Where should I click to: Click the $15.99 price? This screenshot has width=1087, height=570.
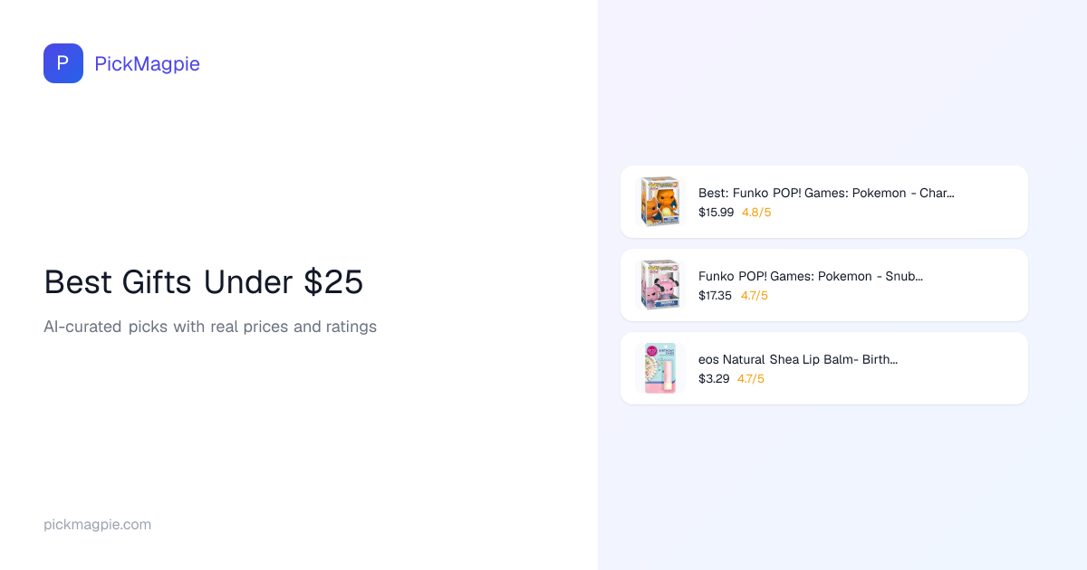point(716,213)
